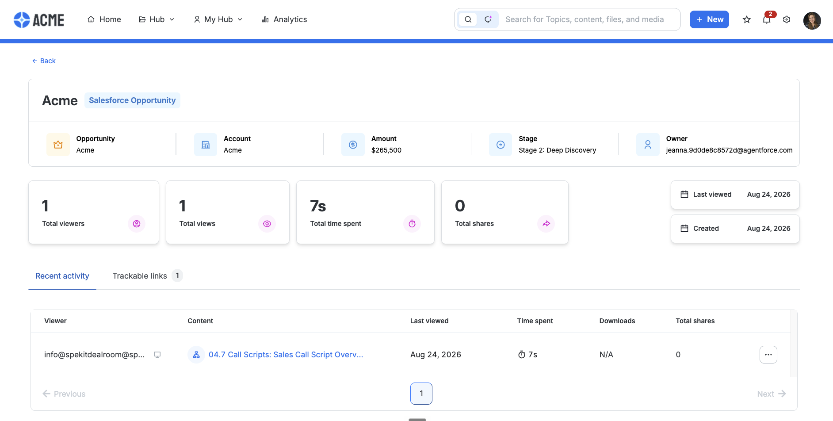Go to Next page
This screenshot has width=833, height=421.
click(772, 394)
